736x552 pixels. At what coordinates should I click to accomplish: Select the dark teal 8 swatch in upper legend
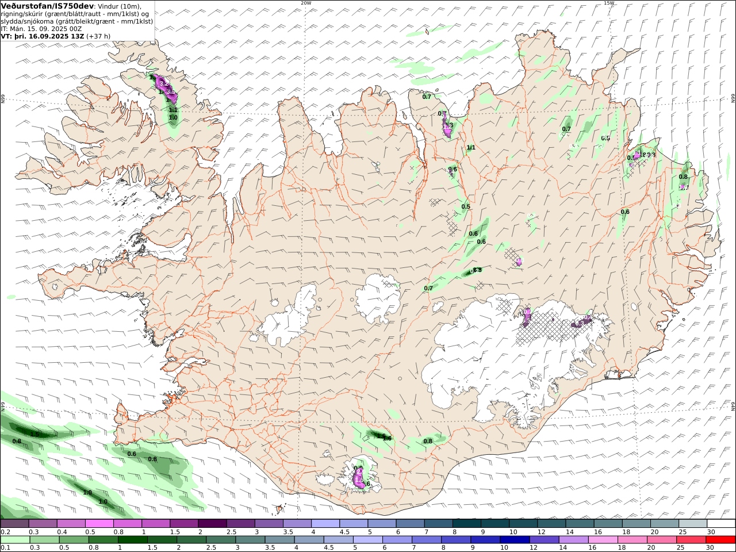[466, 524]
